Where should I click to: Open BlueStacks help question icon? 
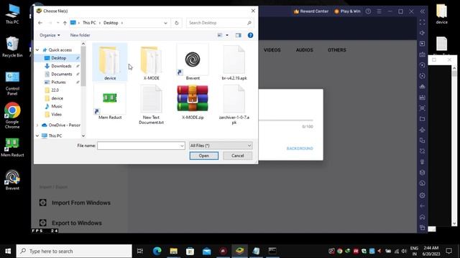click(x=368, y=11)
